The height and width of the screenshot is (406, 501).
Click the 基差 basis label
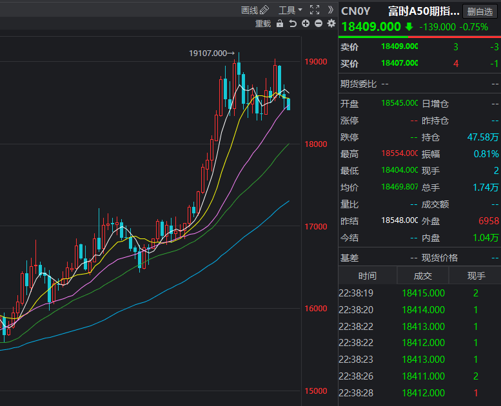click(349, 258)
